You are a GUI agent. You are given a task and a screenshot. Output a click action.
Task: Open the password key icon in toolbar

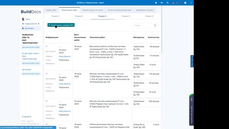[162, 3]
